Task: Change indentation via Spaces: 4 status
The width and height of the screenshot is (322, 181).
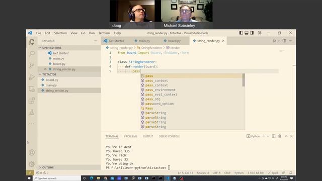Action: tap(203, 173)
